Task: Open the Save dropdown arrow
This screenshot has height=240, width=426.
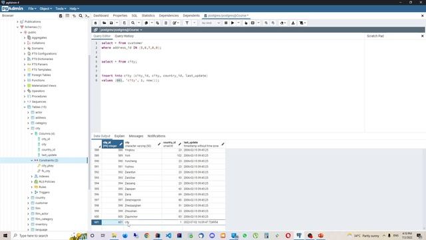Action: point(117,23)
